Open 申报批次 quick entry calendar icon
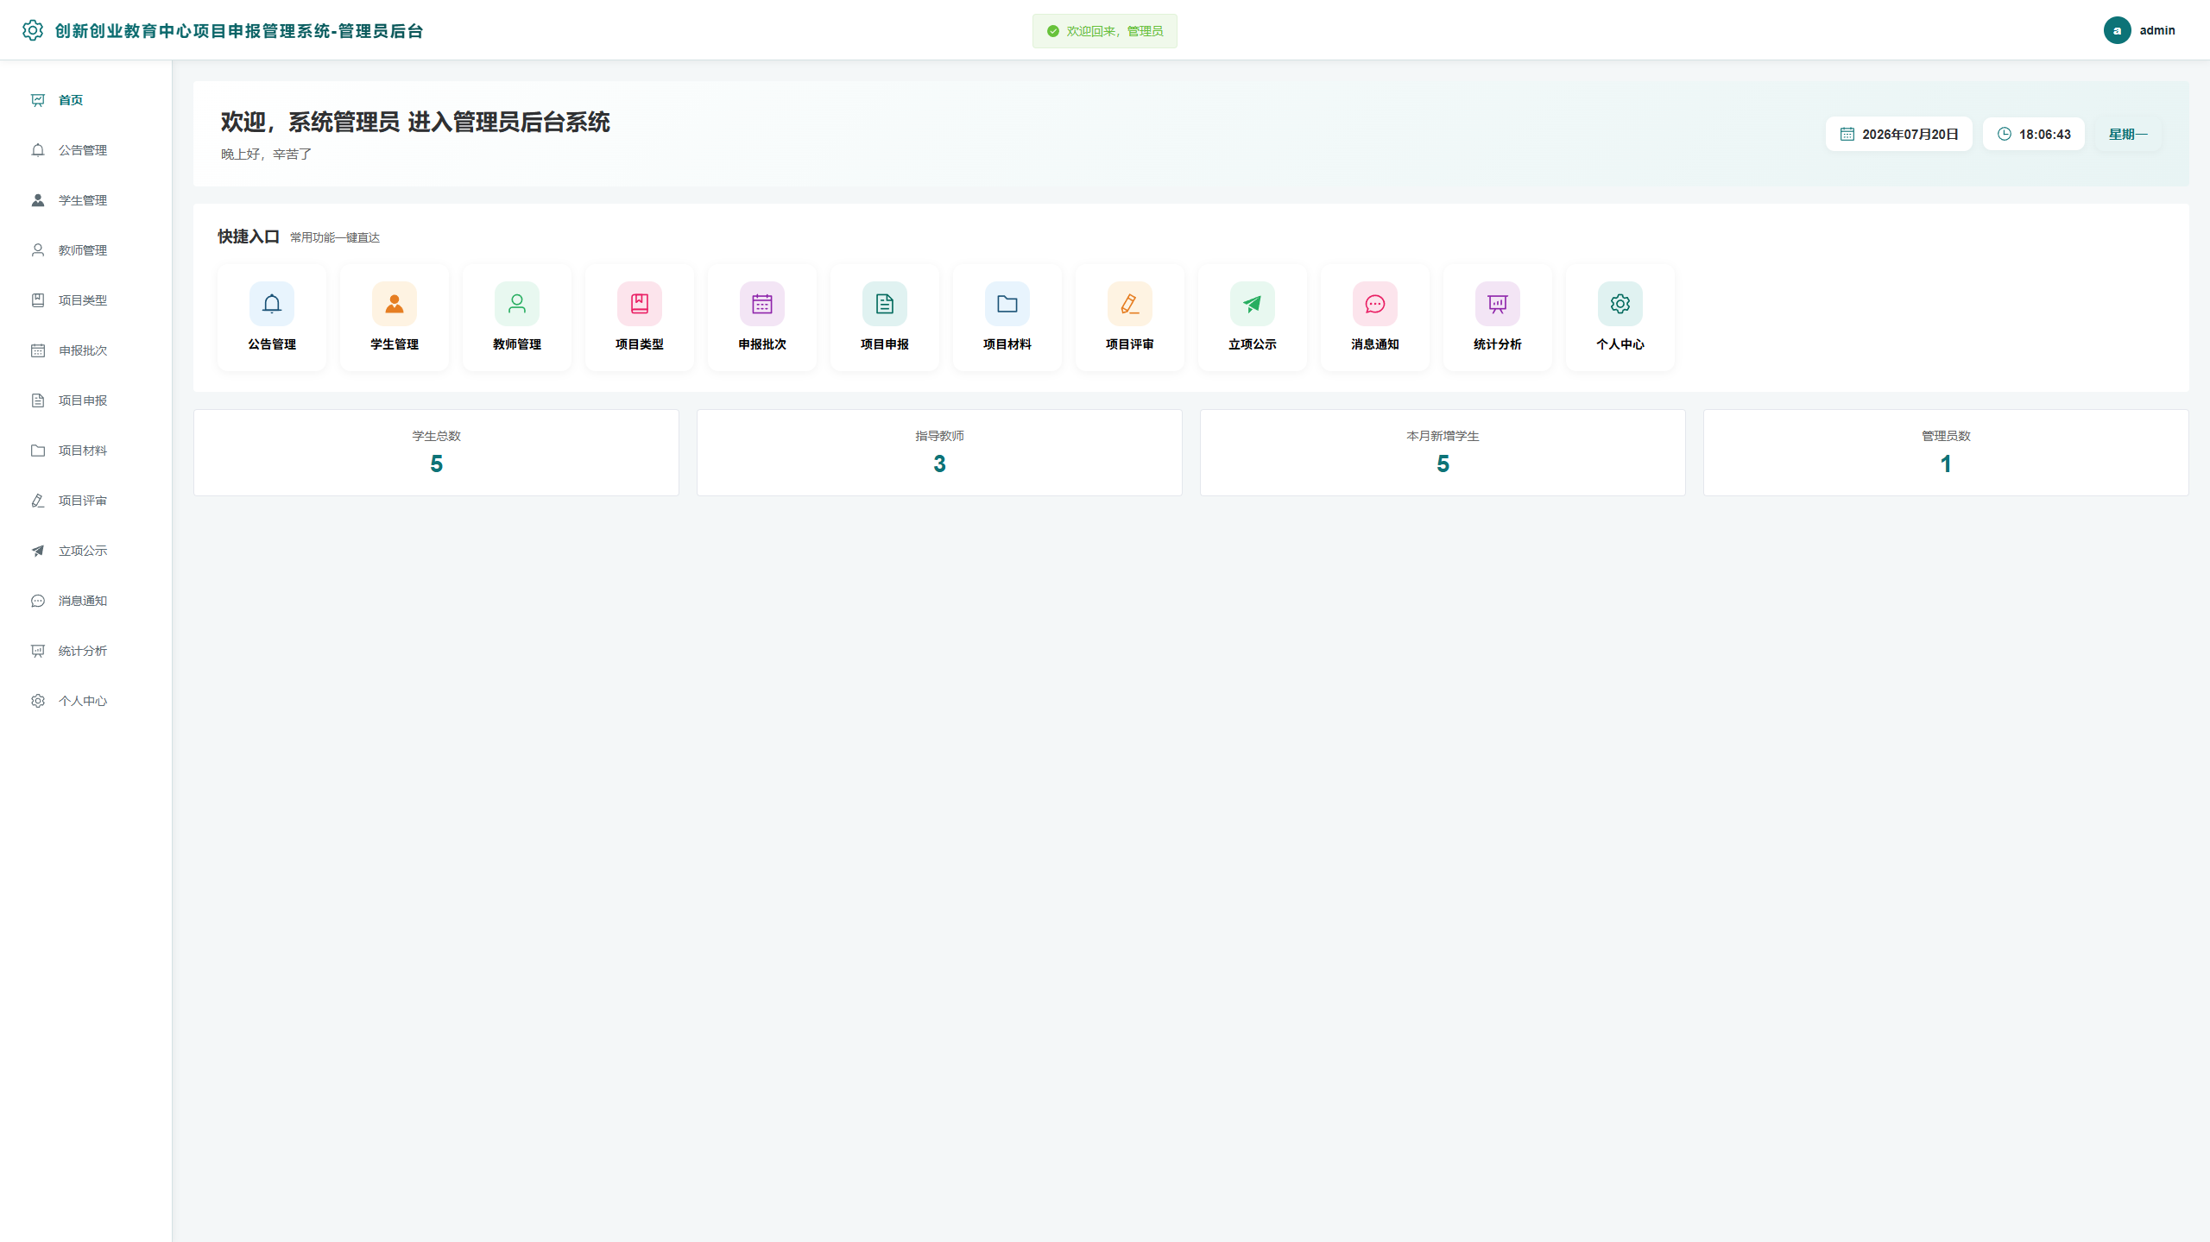This screenshot has height=1242, width=2210. [x=762, y=304]
